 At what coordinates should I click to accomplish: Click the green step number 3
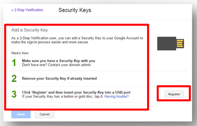[14, 94]
